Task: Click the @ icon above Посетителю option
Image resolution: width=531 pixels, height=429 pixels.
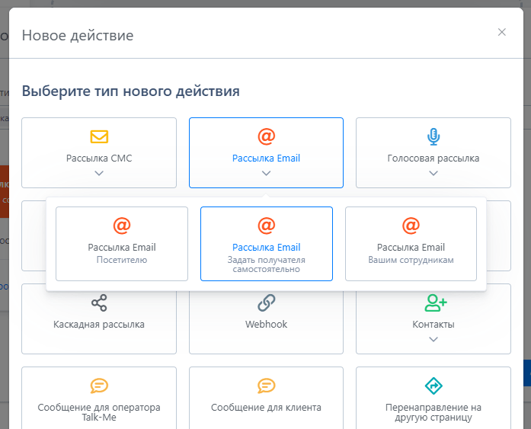Action: tap(122, 226)
